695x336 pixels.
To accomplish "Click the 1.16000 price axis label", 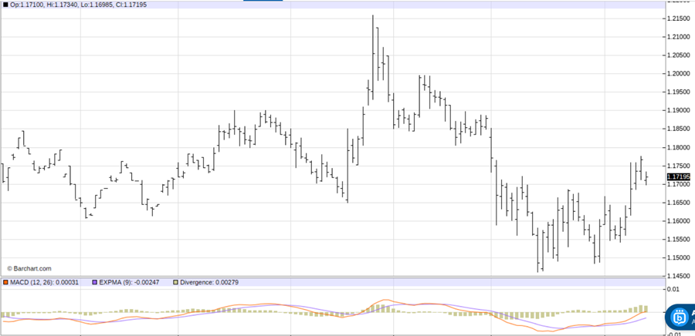I will tap(679, 221).
